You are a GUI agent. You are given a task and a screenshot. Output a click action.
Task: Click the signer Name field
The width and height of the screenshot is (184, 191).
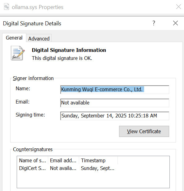point(115,90)
